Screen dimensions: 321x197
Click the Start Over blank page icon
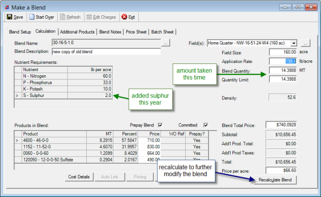click(x=32, y=17)
